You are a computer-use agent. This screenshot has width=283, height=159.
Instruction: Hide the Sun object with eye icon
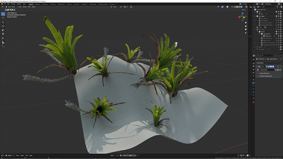point(278,14)
